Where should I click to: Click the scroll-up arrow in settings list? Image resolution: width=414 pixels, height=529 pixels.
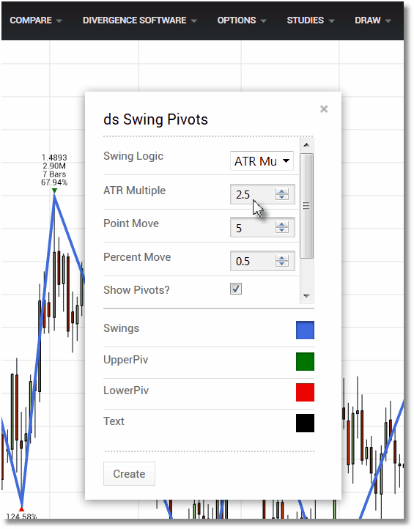point(306,145)
